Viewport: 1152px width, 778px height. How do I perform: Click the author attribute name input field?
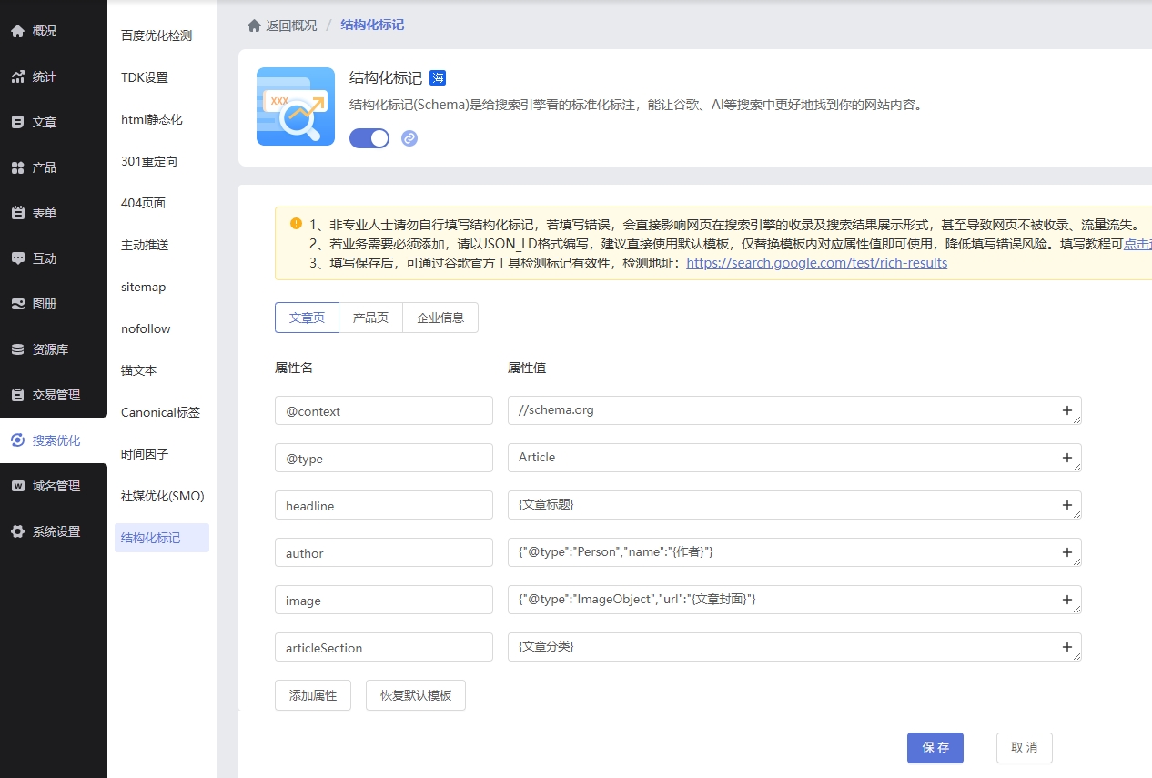tap(383, 552)
